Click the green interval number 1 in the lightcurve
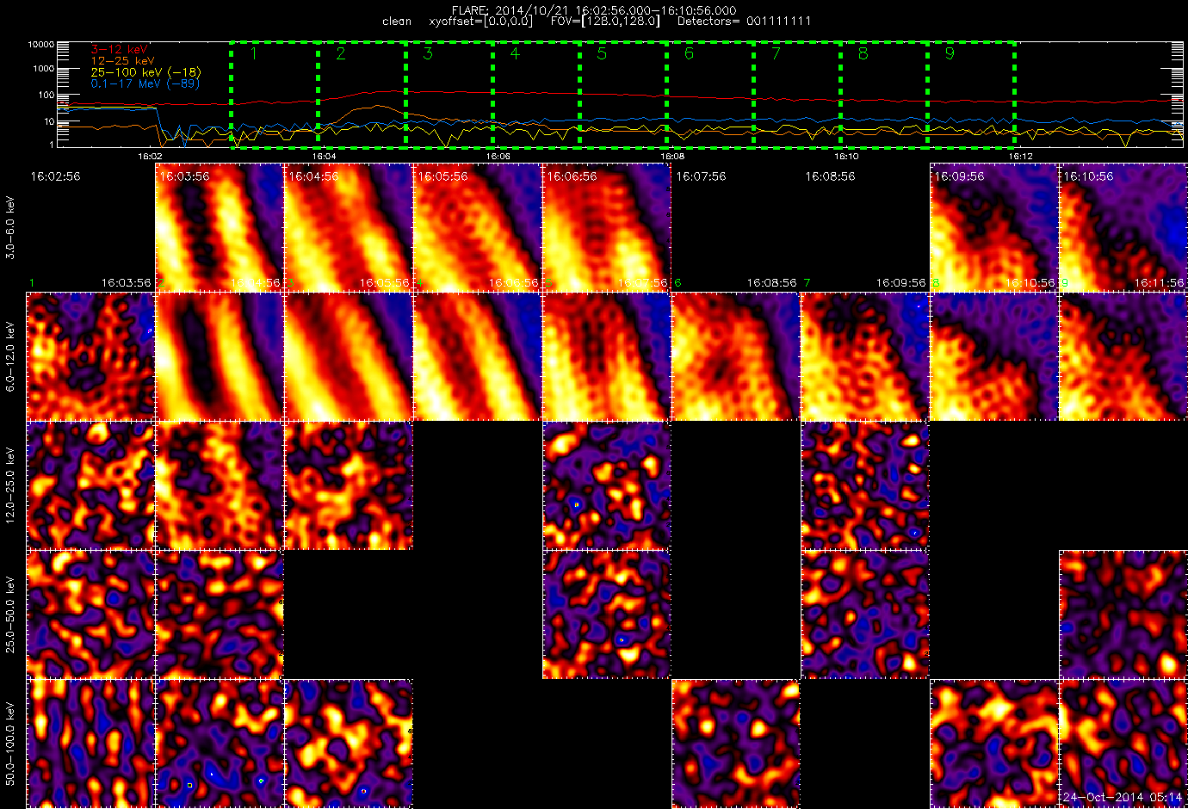 (x=253, y=53)
